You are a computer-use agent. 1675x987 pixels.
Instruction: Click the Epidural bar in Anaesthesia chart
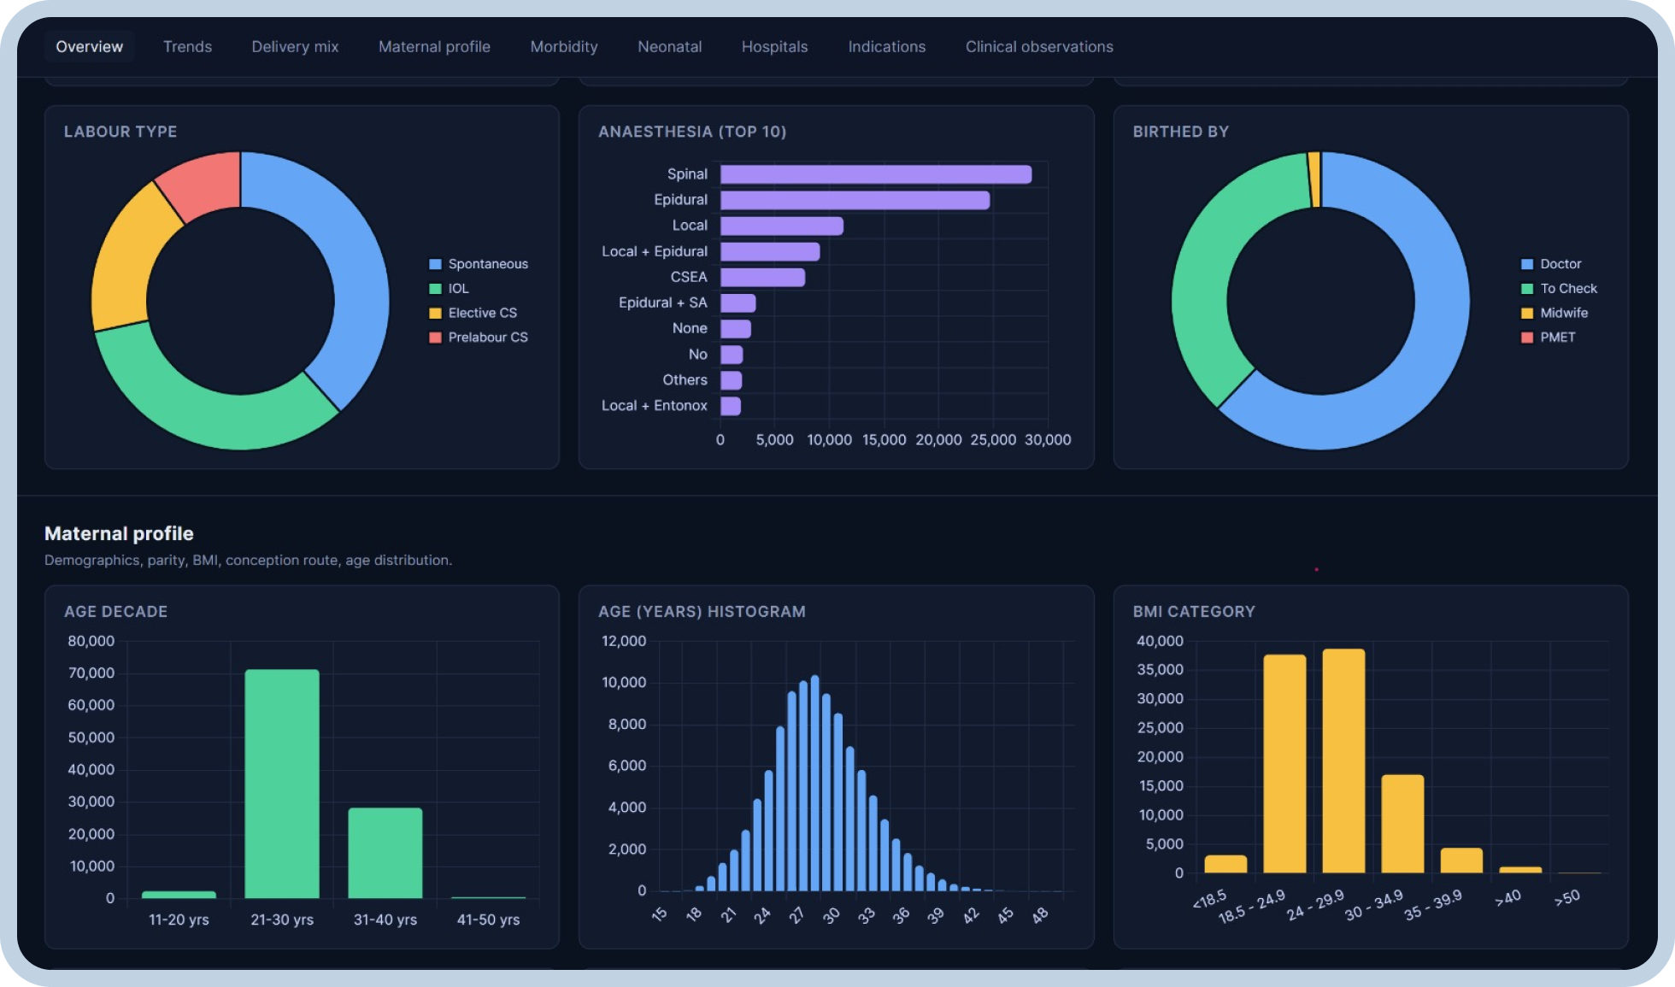[x=855, y=200]
